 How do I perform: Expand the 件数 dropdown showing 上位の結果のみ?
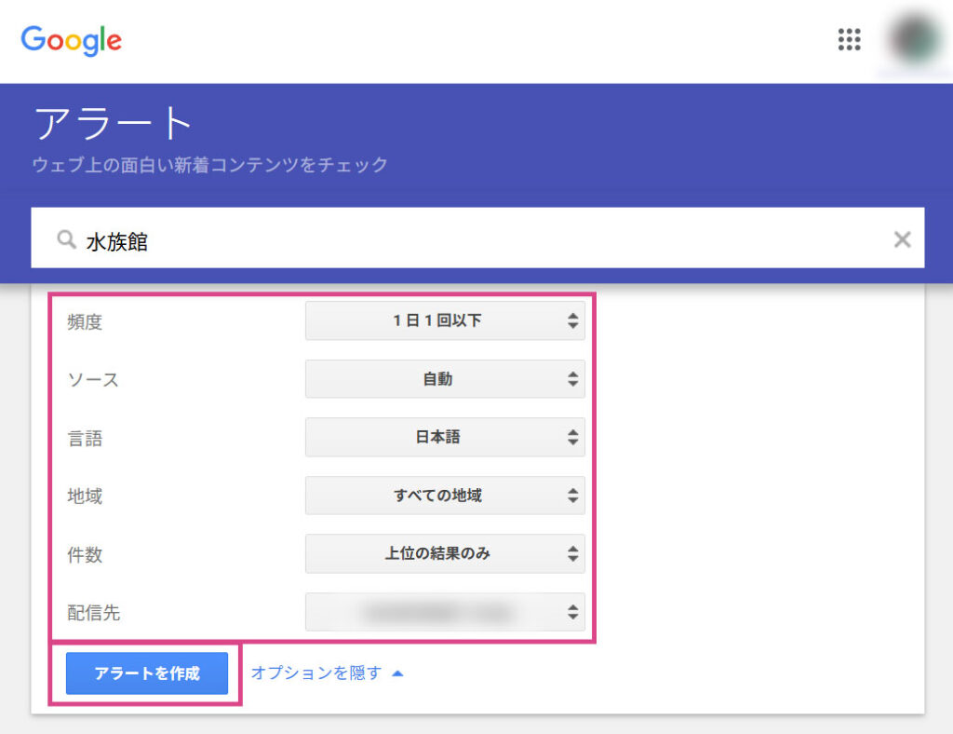coord(445,553)
